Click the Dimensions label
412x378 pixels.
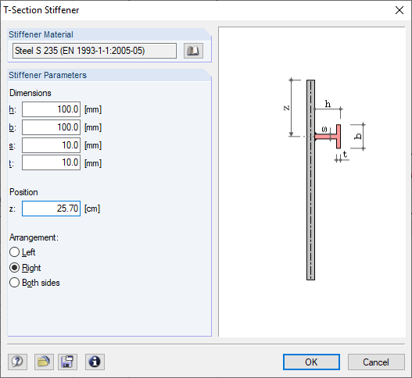30,93
